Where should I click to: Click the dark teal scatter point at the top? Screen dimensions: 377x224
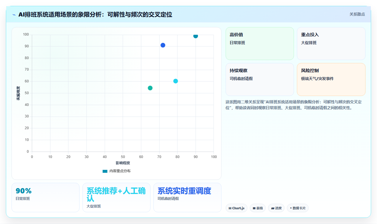[x=196, y=36]
